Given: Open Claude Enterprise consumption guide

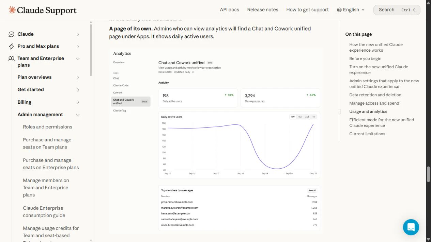Looking at the screenshot, I should point(44,212).
